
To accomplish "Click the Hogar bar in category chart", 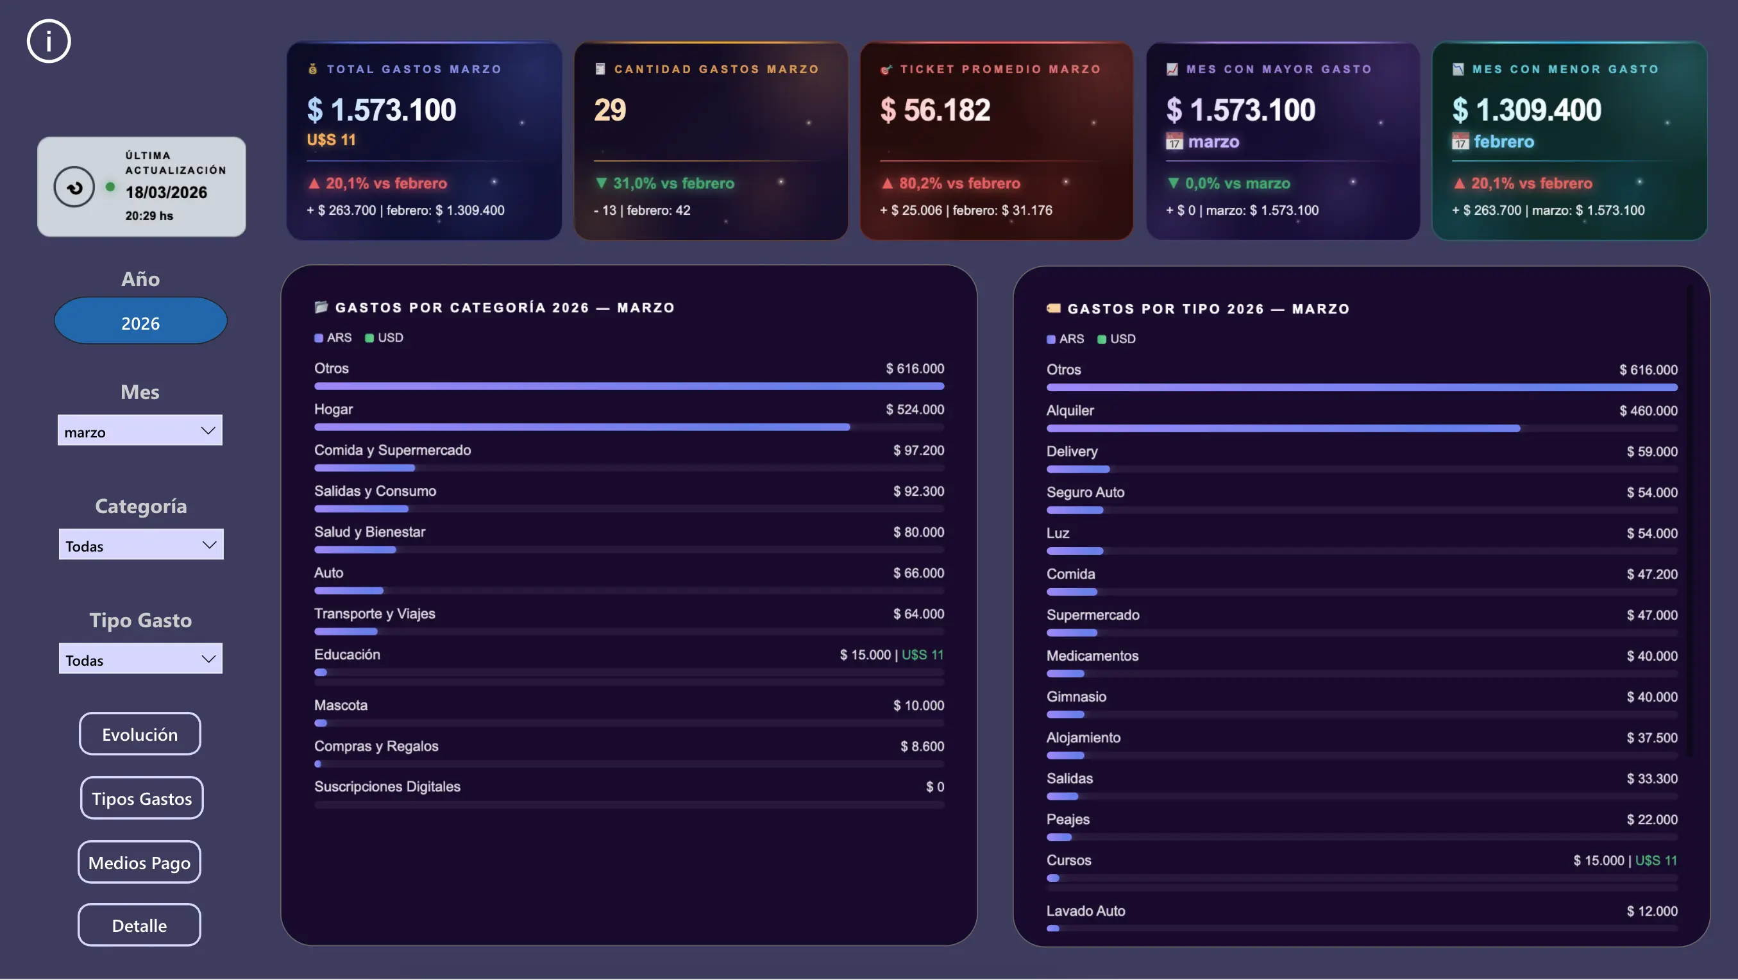I will coord(581,427).
